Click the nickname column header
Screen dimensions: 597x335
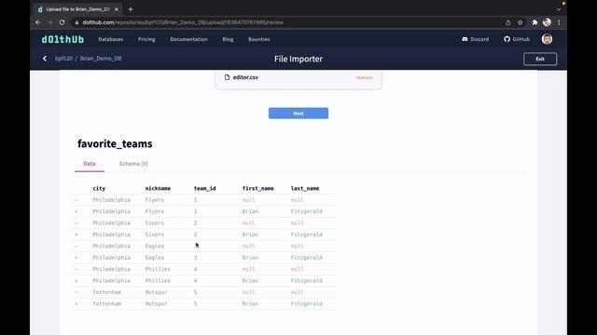click(158, 188)
